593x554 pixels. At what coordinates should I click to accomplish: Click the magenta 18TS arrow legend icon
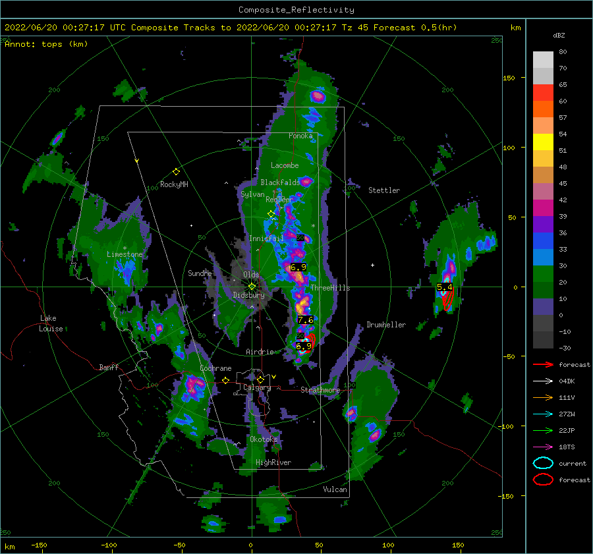pos(543,447)
